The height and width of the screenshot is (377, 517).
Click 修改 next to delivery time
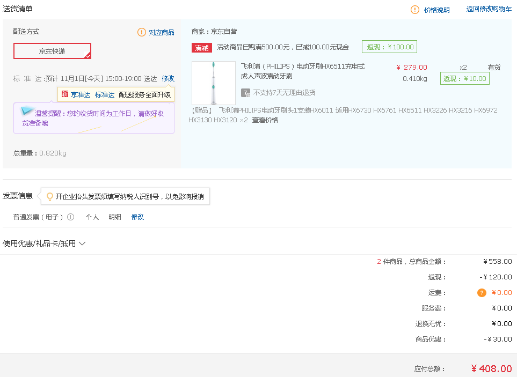click(x=168, y=79)
